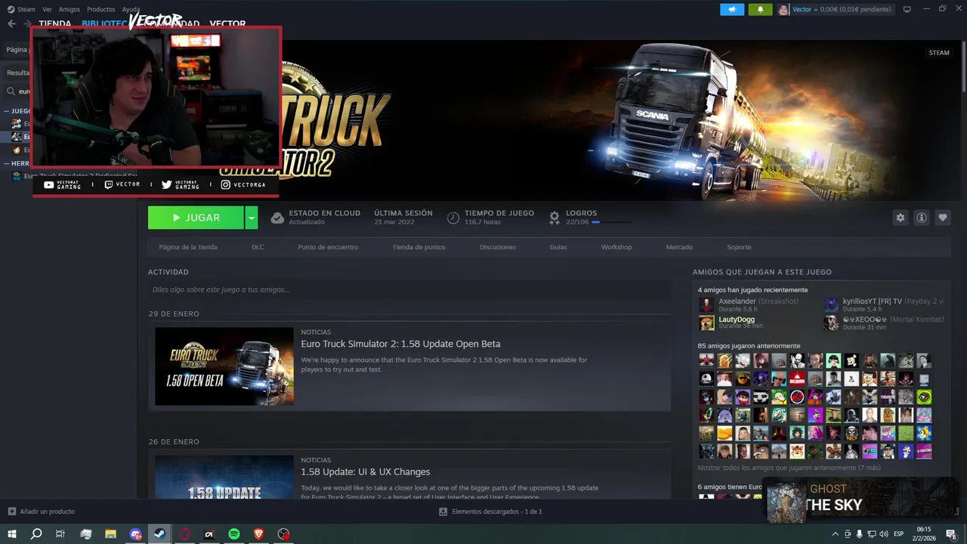Click Mostrar todos los amigos que jugaron link

coord(789,468)
